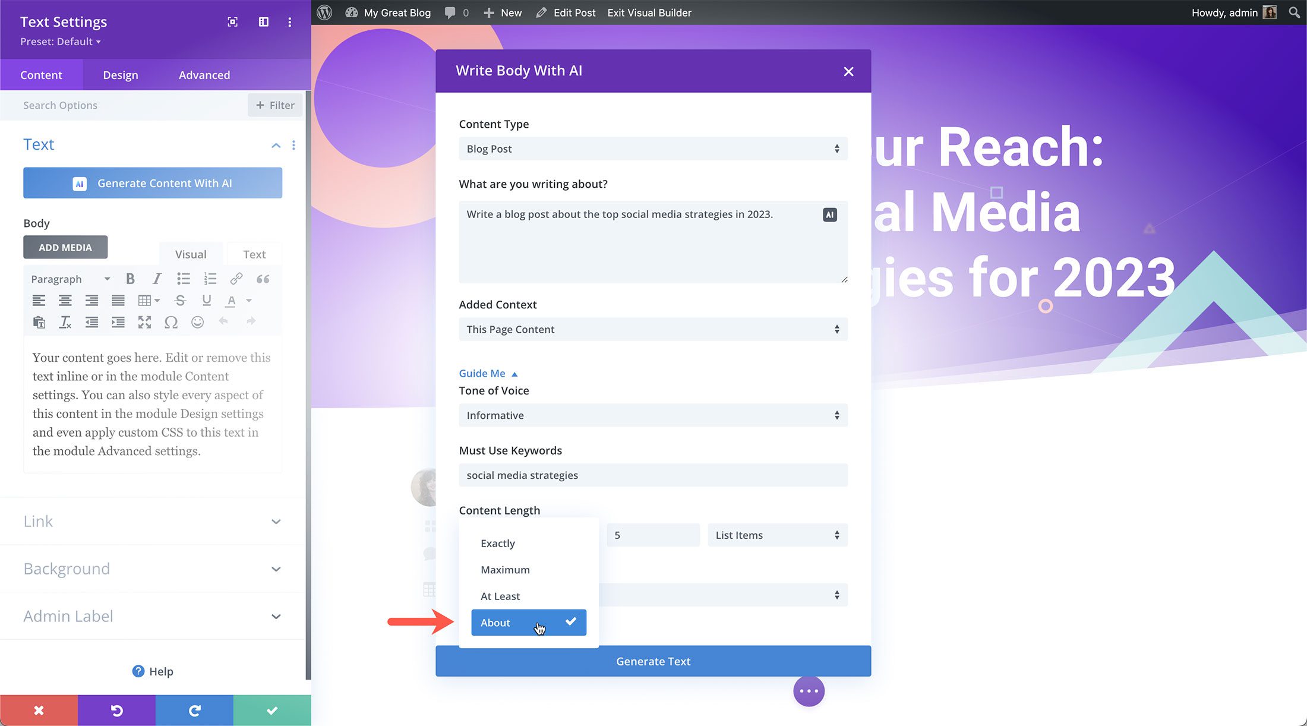The height and width of the screenshot is (726, 1307).
Task: Choose Exactly from the content length list
Action: (498, 544)
